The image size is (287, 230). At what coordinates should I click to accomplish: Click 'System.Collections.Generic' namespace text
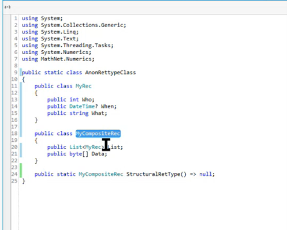click(83, 25)
